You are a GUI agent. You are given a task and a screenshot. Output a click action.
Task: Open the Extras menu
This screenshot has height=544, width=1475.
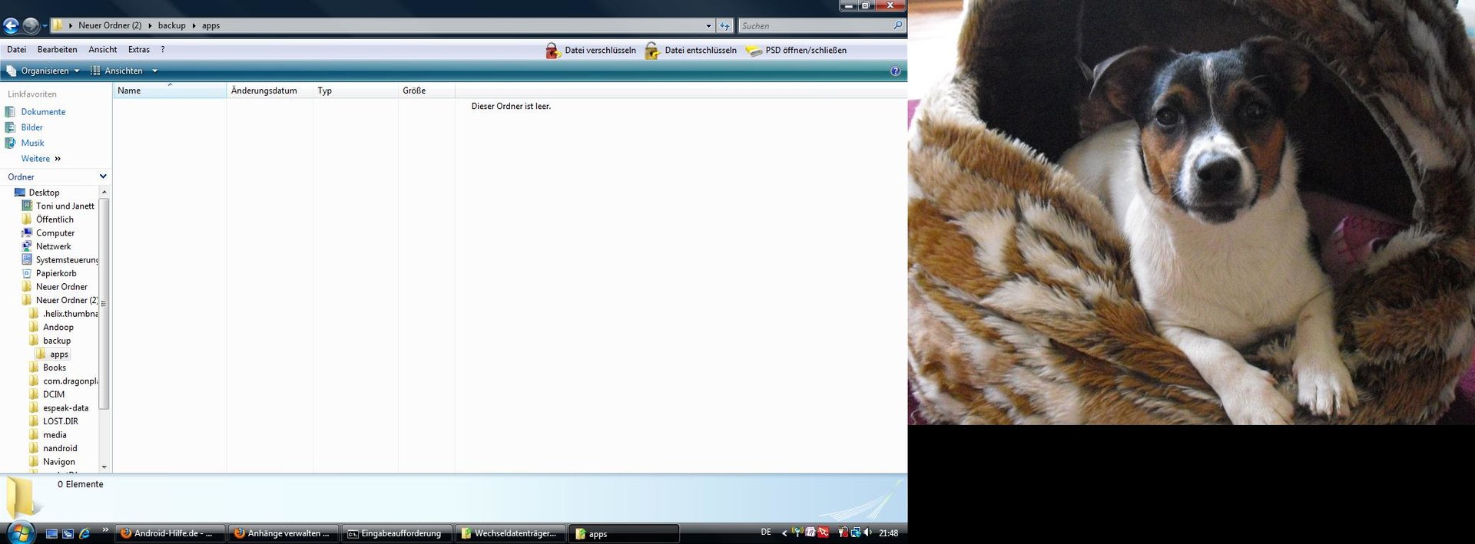[x=138, y=49]
